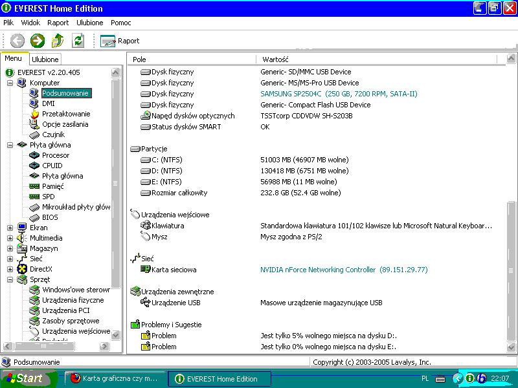Expand the Magazyn tree node
This screenshot has height=388, width=518.
(10, 248)
